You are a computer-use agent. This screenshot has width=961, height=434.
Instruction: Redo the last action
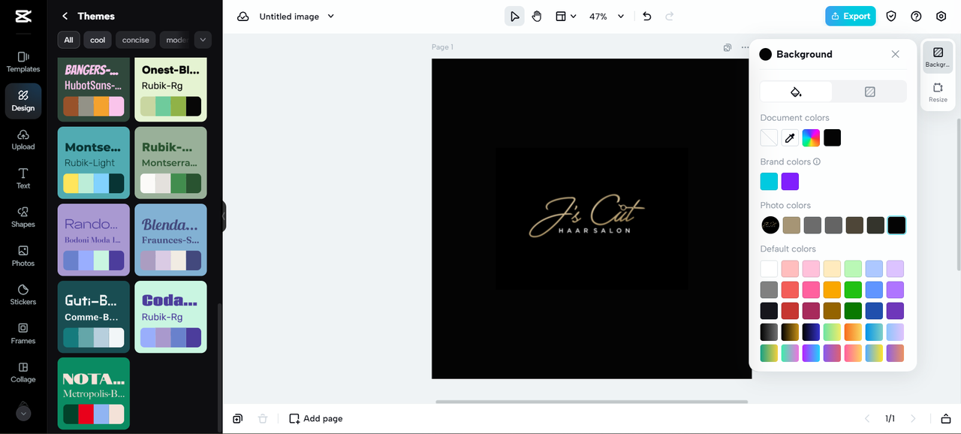670,17
